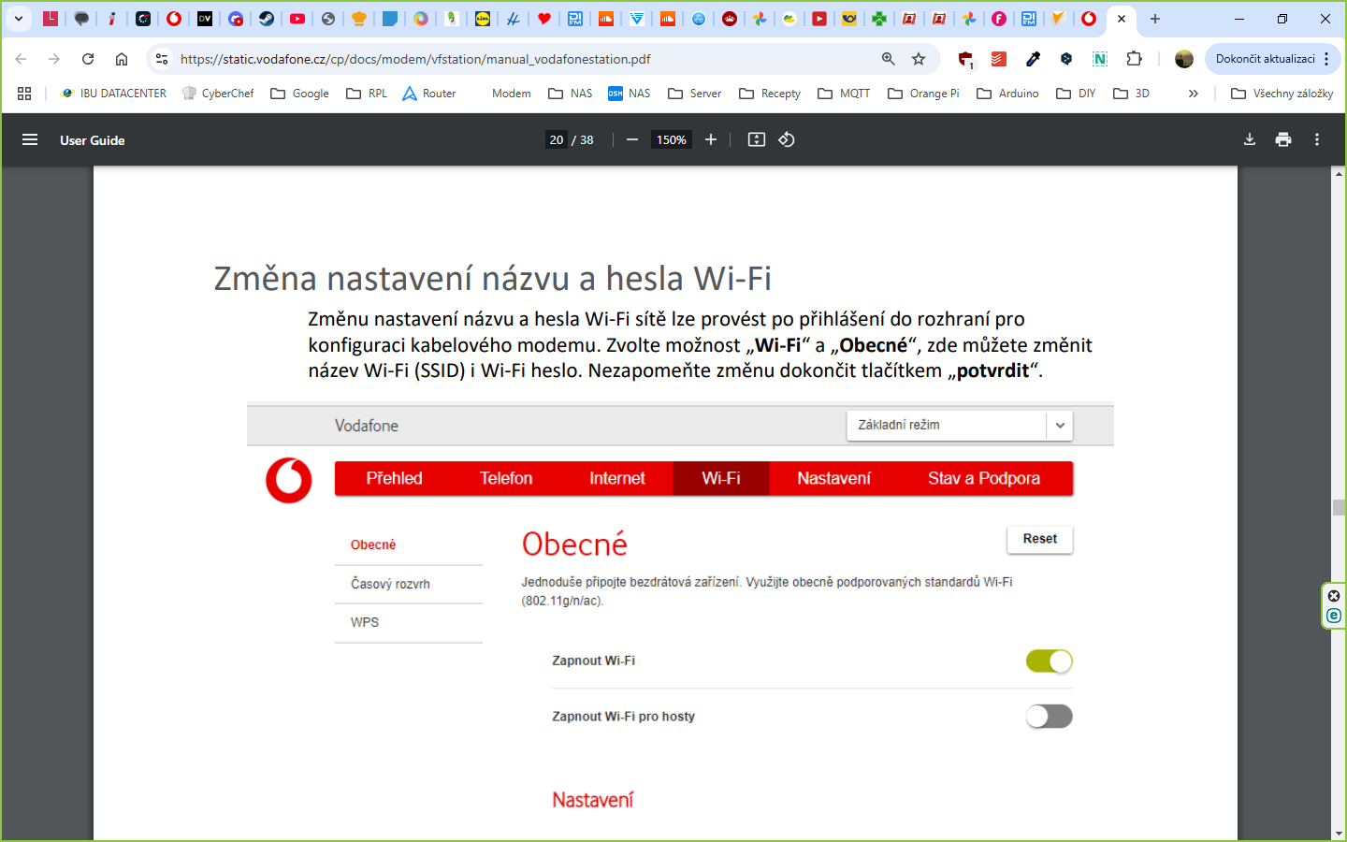Select the Nastavení tab
Image resolution: width=1347 pixels, height=842 pixels.
[833, 478]
